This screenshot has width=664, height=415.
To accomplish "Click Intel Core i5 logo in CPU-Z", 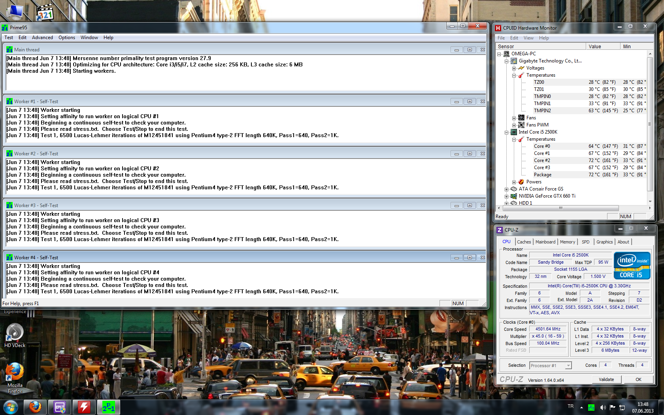I will click(x=632, y=266).
